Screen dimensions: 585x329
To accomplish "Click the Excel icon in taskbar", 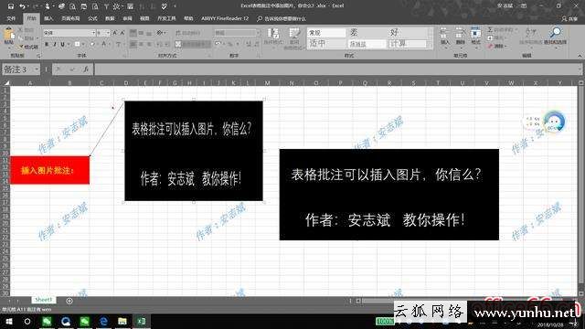I will [142, 321].
